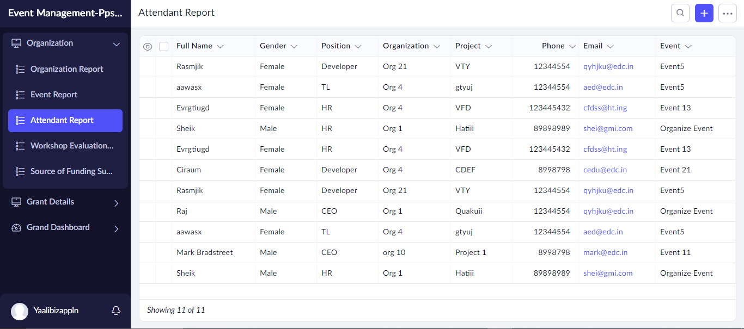Open the Full Name column dropdown arrow
The image size is (744, 329).
220,47
